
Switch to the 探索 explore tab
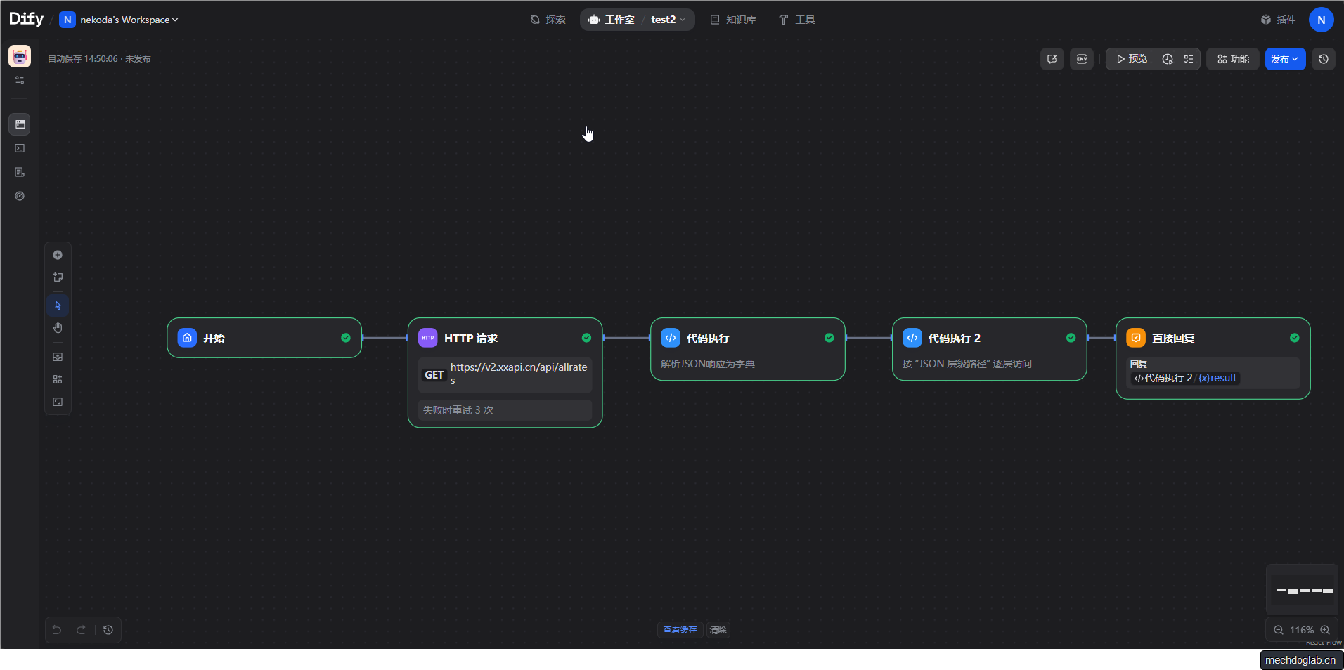point(548,20)
